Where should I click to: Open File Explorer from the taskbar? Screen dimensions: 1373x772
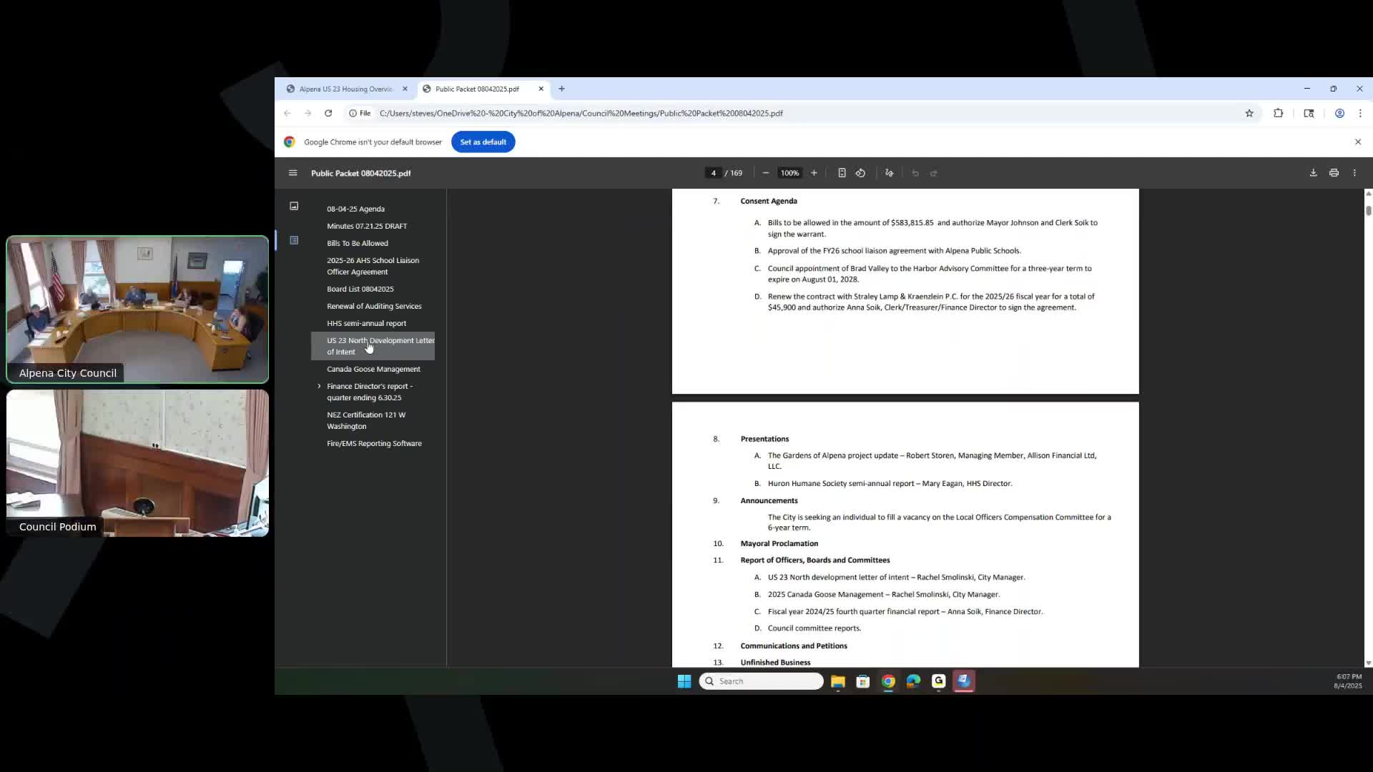click(837, 681)
